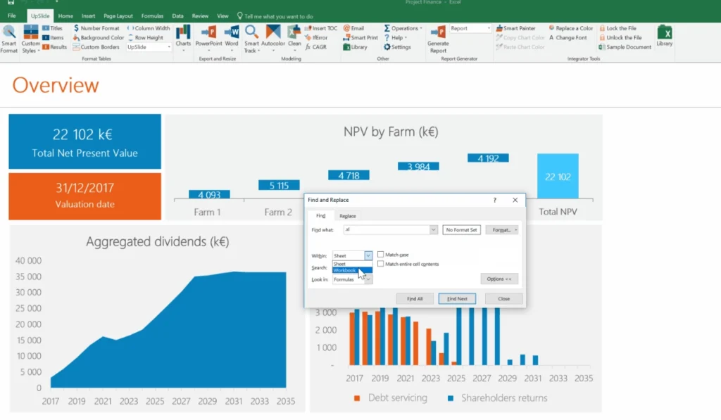Run Autocolor on the selection
Image resolution: width=721 pixels, height=420 pixels.
click(x=273, y=37)
